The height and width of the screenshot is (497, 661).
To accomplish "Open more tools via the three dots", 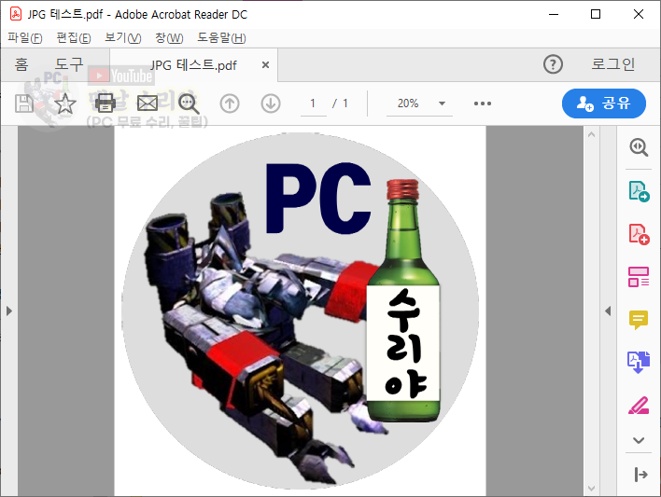I will [483, 104].
